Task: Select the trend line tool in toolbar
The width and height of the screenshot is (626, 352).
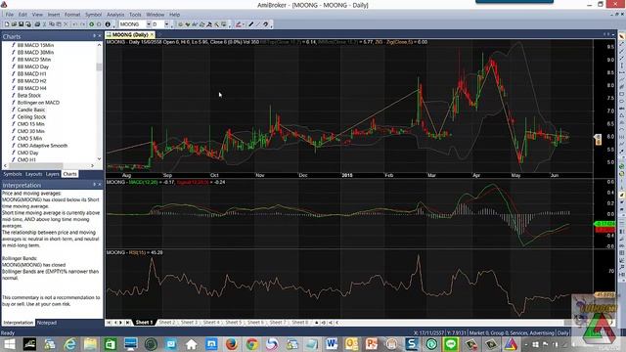Action: tap(258, 24)
